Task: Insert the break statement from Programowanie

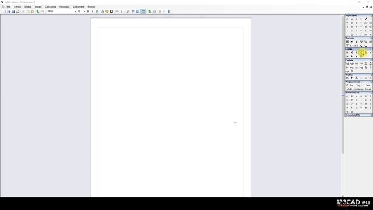Action: (x=368, y=89)
